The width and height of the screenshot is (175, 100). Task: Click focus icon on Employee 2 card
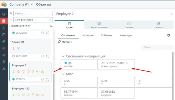[47, 79]
